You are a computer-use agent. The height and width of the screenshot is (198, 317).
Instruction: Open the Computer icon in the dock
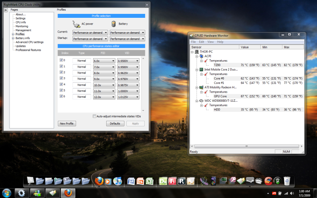[x=31, y=181]
